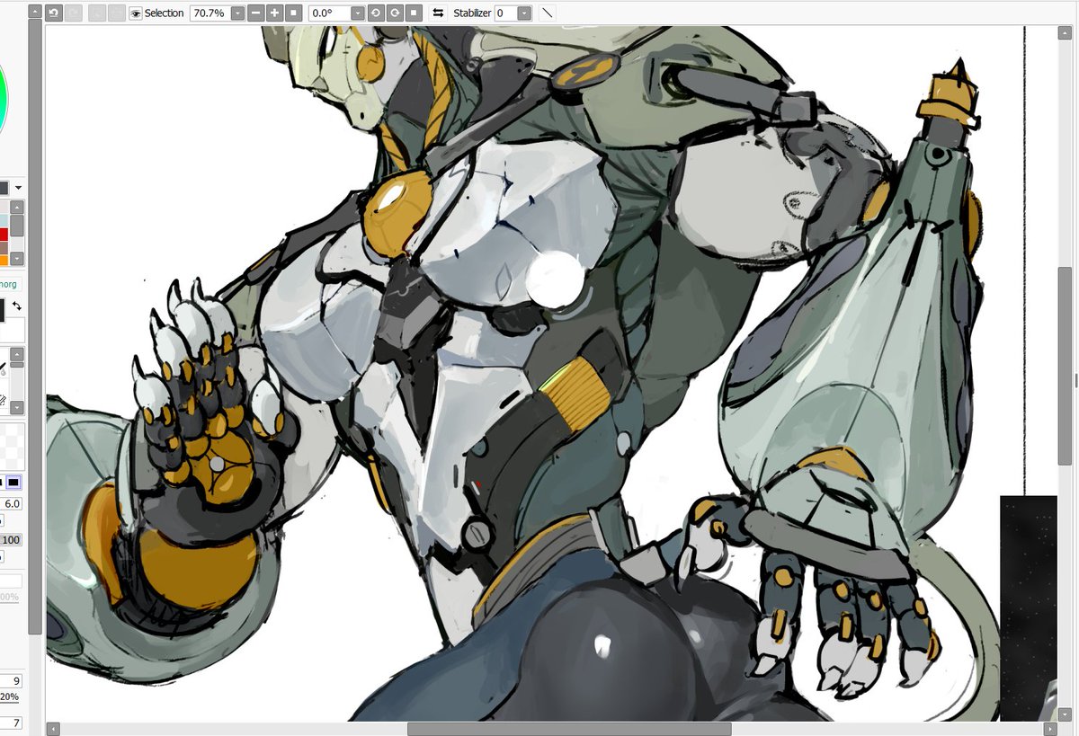Pick a hue on the color wheel
1079x736 pixels.
click(x=4, y=99)
